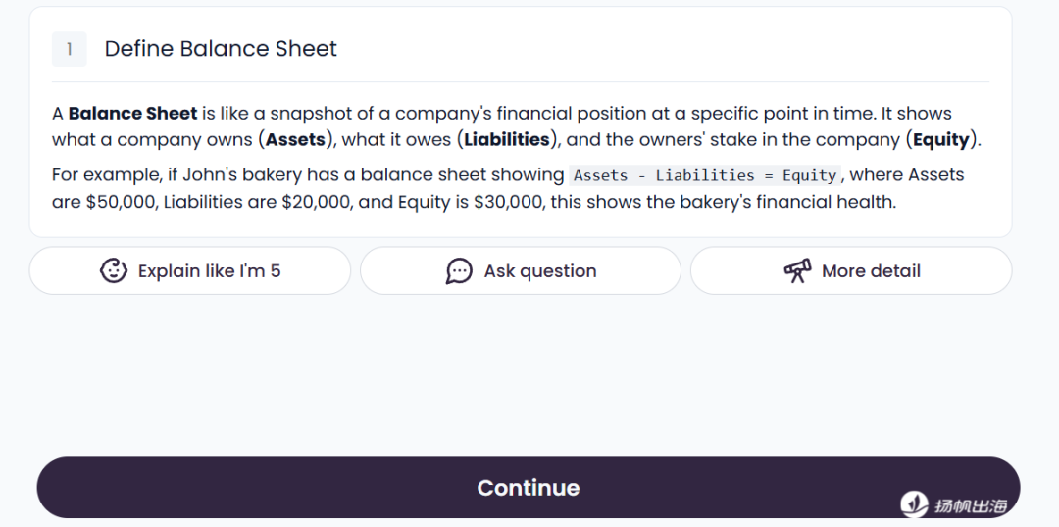Click the "Assets - Liabilities = Equity" formula
Image resolution: width=1059 pixels, height=527 pixels.
pos(704,176)
